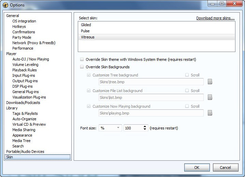Click the font size value field showing 100
Viewport: 245px width, 177px height.
tap(133, 128)
